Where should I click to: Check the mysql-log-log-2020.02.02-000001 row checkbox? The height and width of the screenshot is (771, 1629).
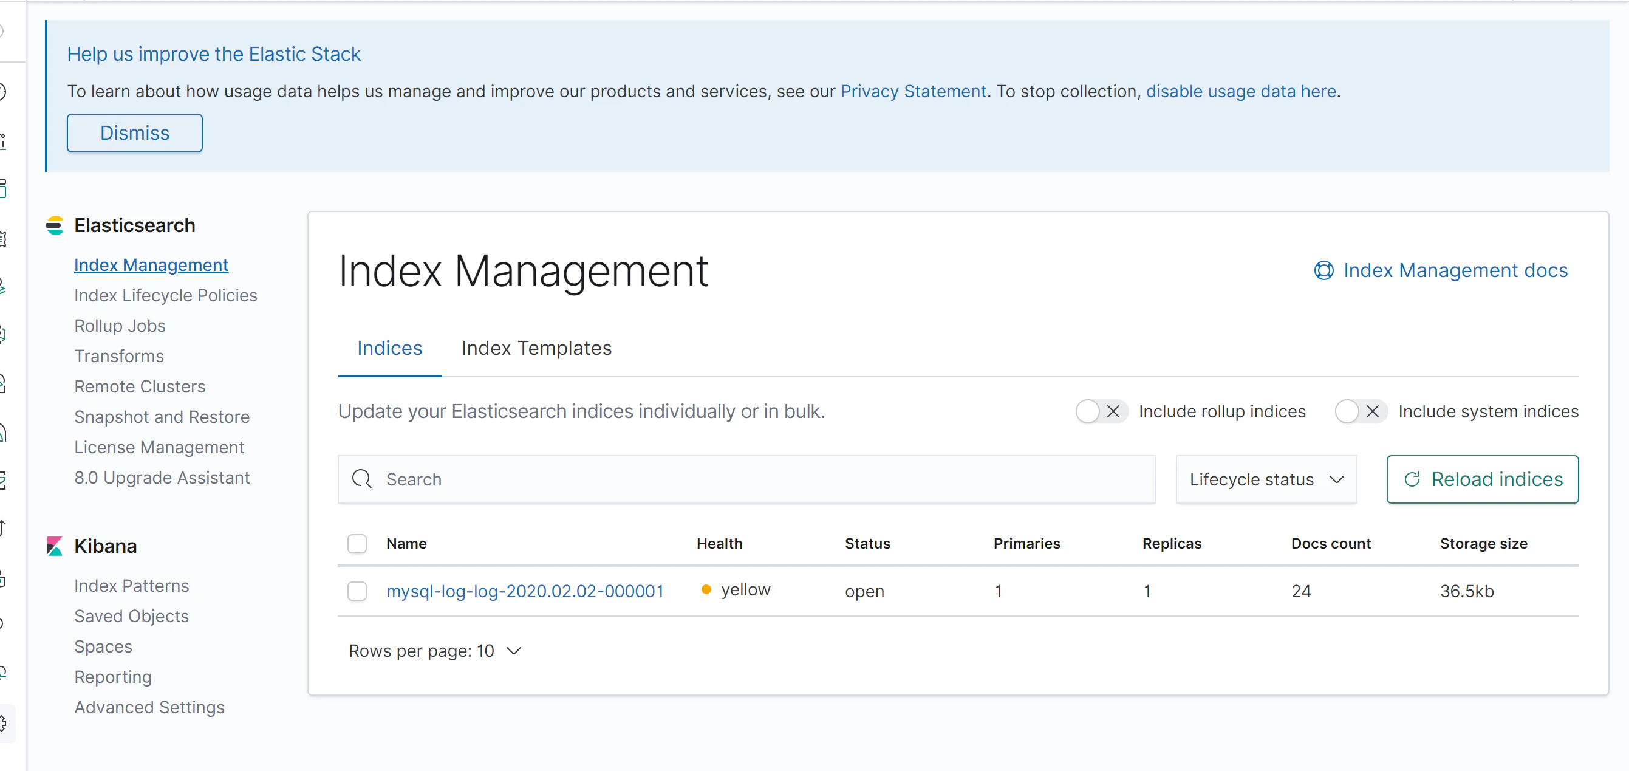point(357,591)
